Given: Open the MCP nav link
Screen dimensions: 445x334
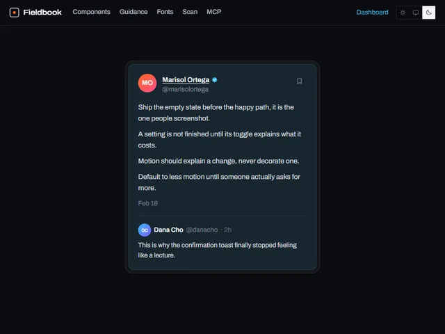Looking at the screenshot, I should 214,12.
